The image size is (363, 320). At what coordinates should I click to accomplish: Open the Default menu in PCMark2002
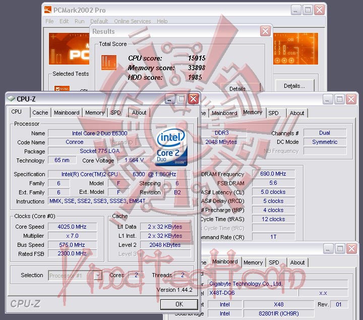pos(99,21)
